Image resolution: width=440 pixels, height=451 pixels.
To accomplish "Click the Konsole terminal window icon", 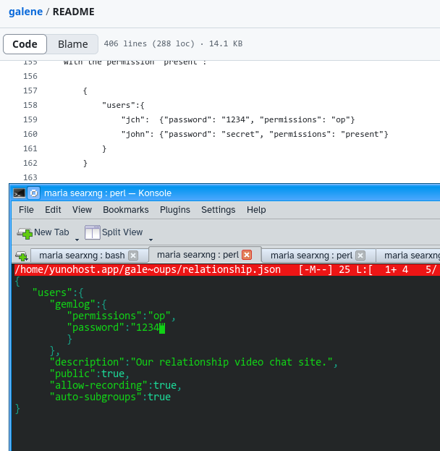I will [x=20, y=193].
